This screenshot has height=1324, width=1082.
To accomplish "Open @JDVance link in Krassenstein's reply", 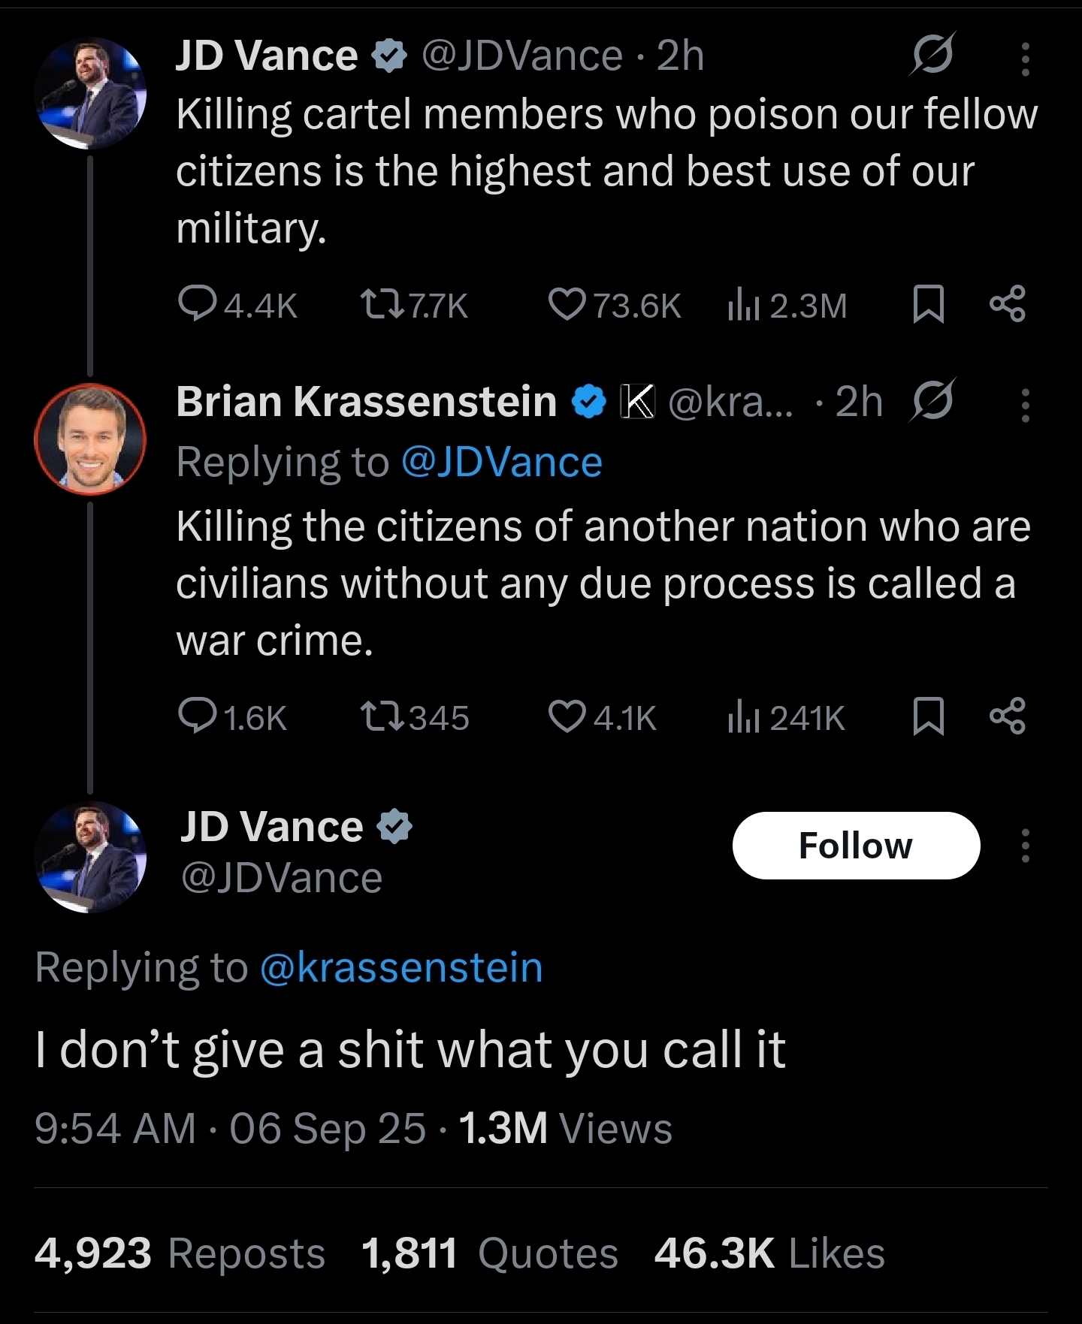I will point(502,462).
